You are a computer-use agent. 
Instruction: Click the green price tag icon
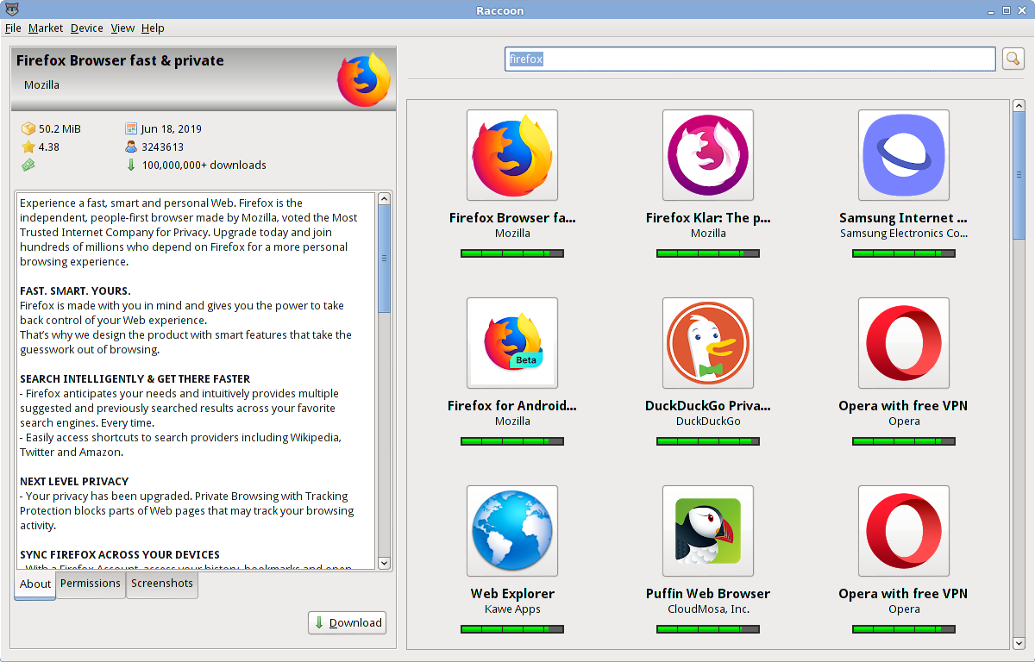(x=28, y=165)
